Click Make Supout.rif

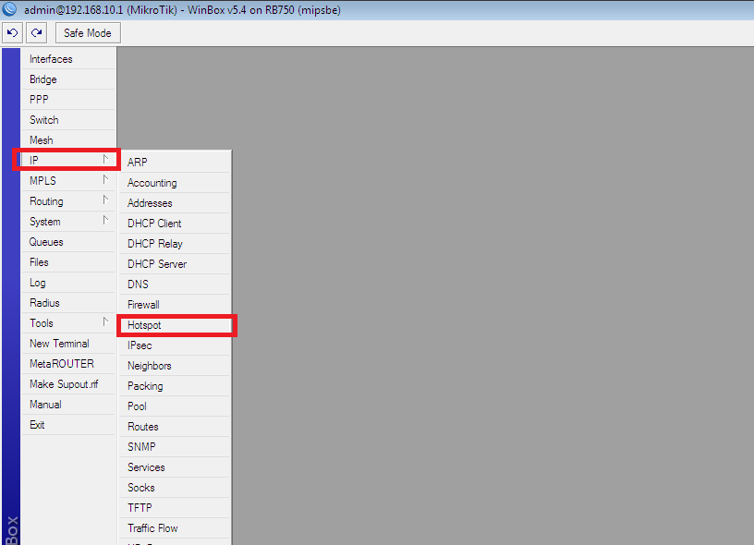pyautogui.click(x=68, y=384)
